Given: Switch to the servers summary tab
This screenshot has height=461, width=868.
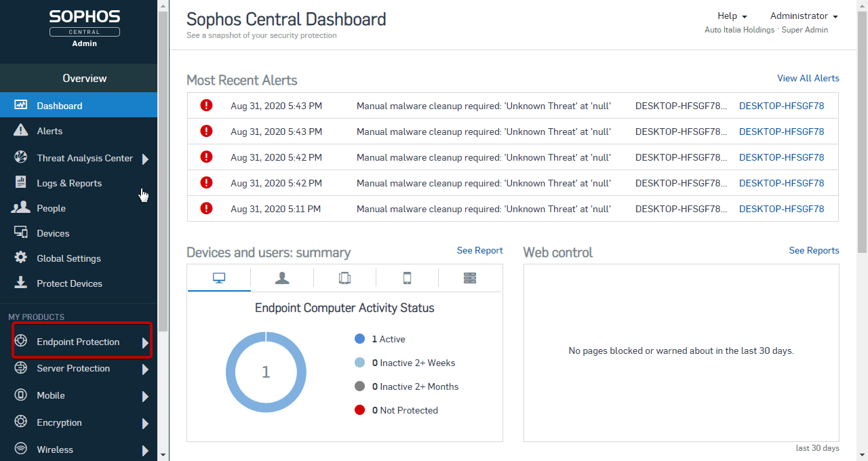Looking at the screenshot, I should 470,278.
